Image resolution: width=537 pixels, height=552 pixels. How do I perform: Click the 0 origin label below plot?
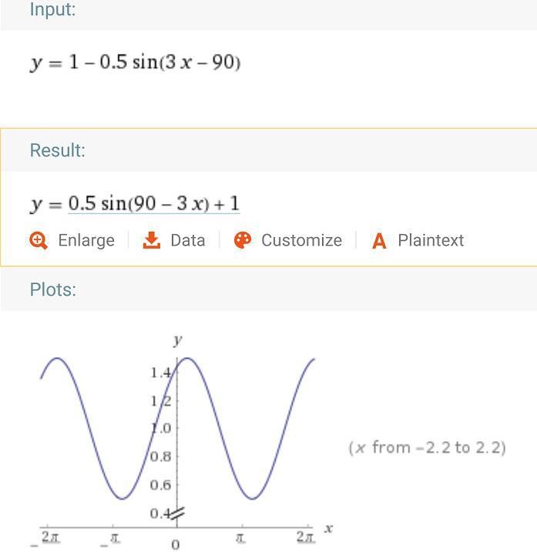point(176,544)
